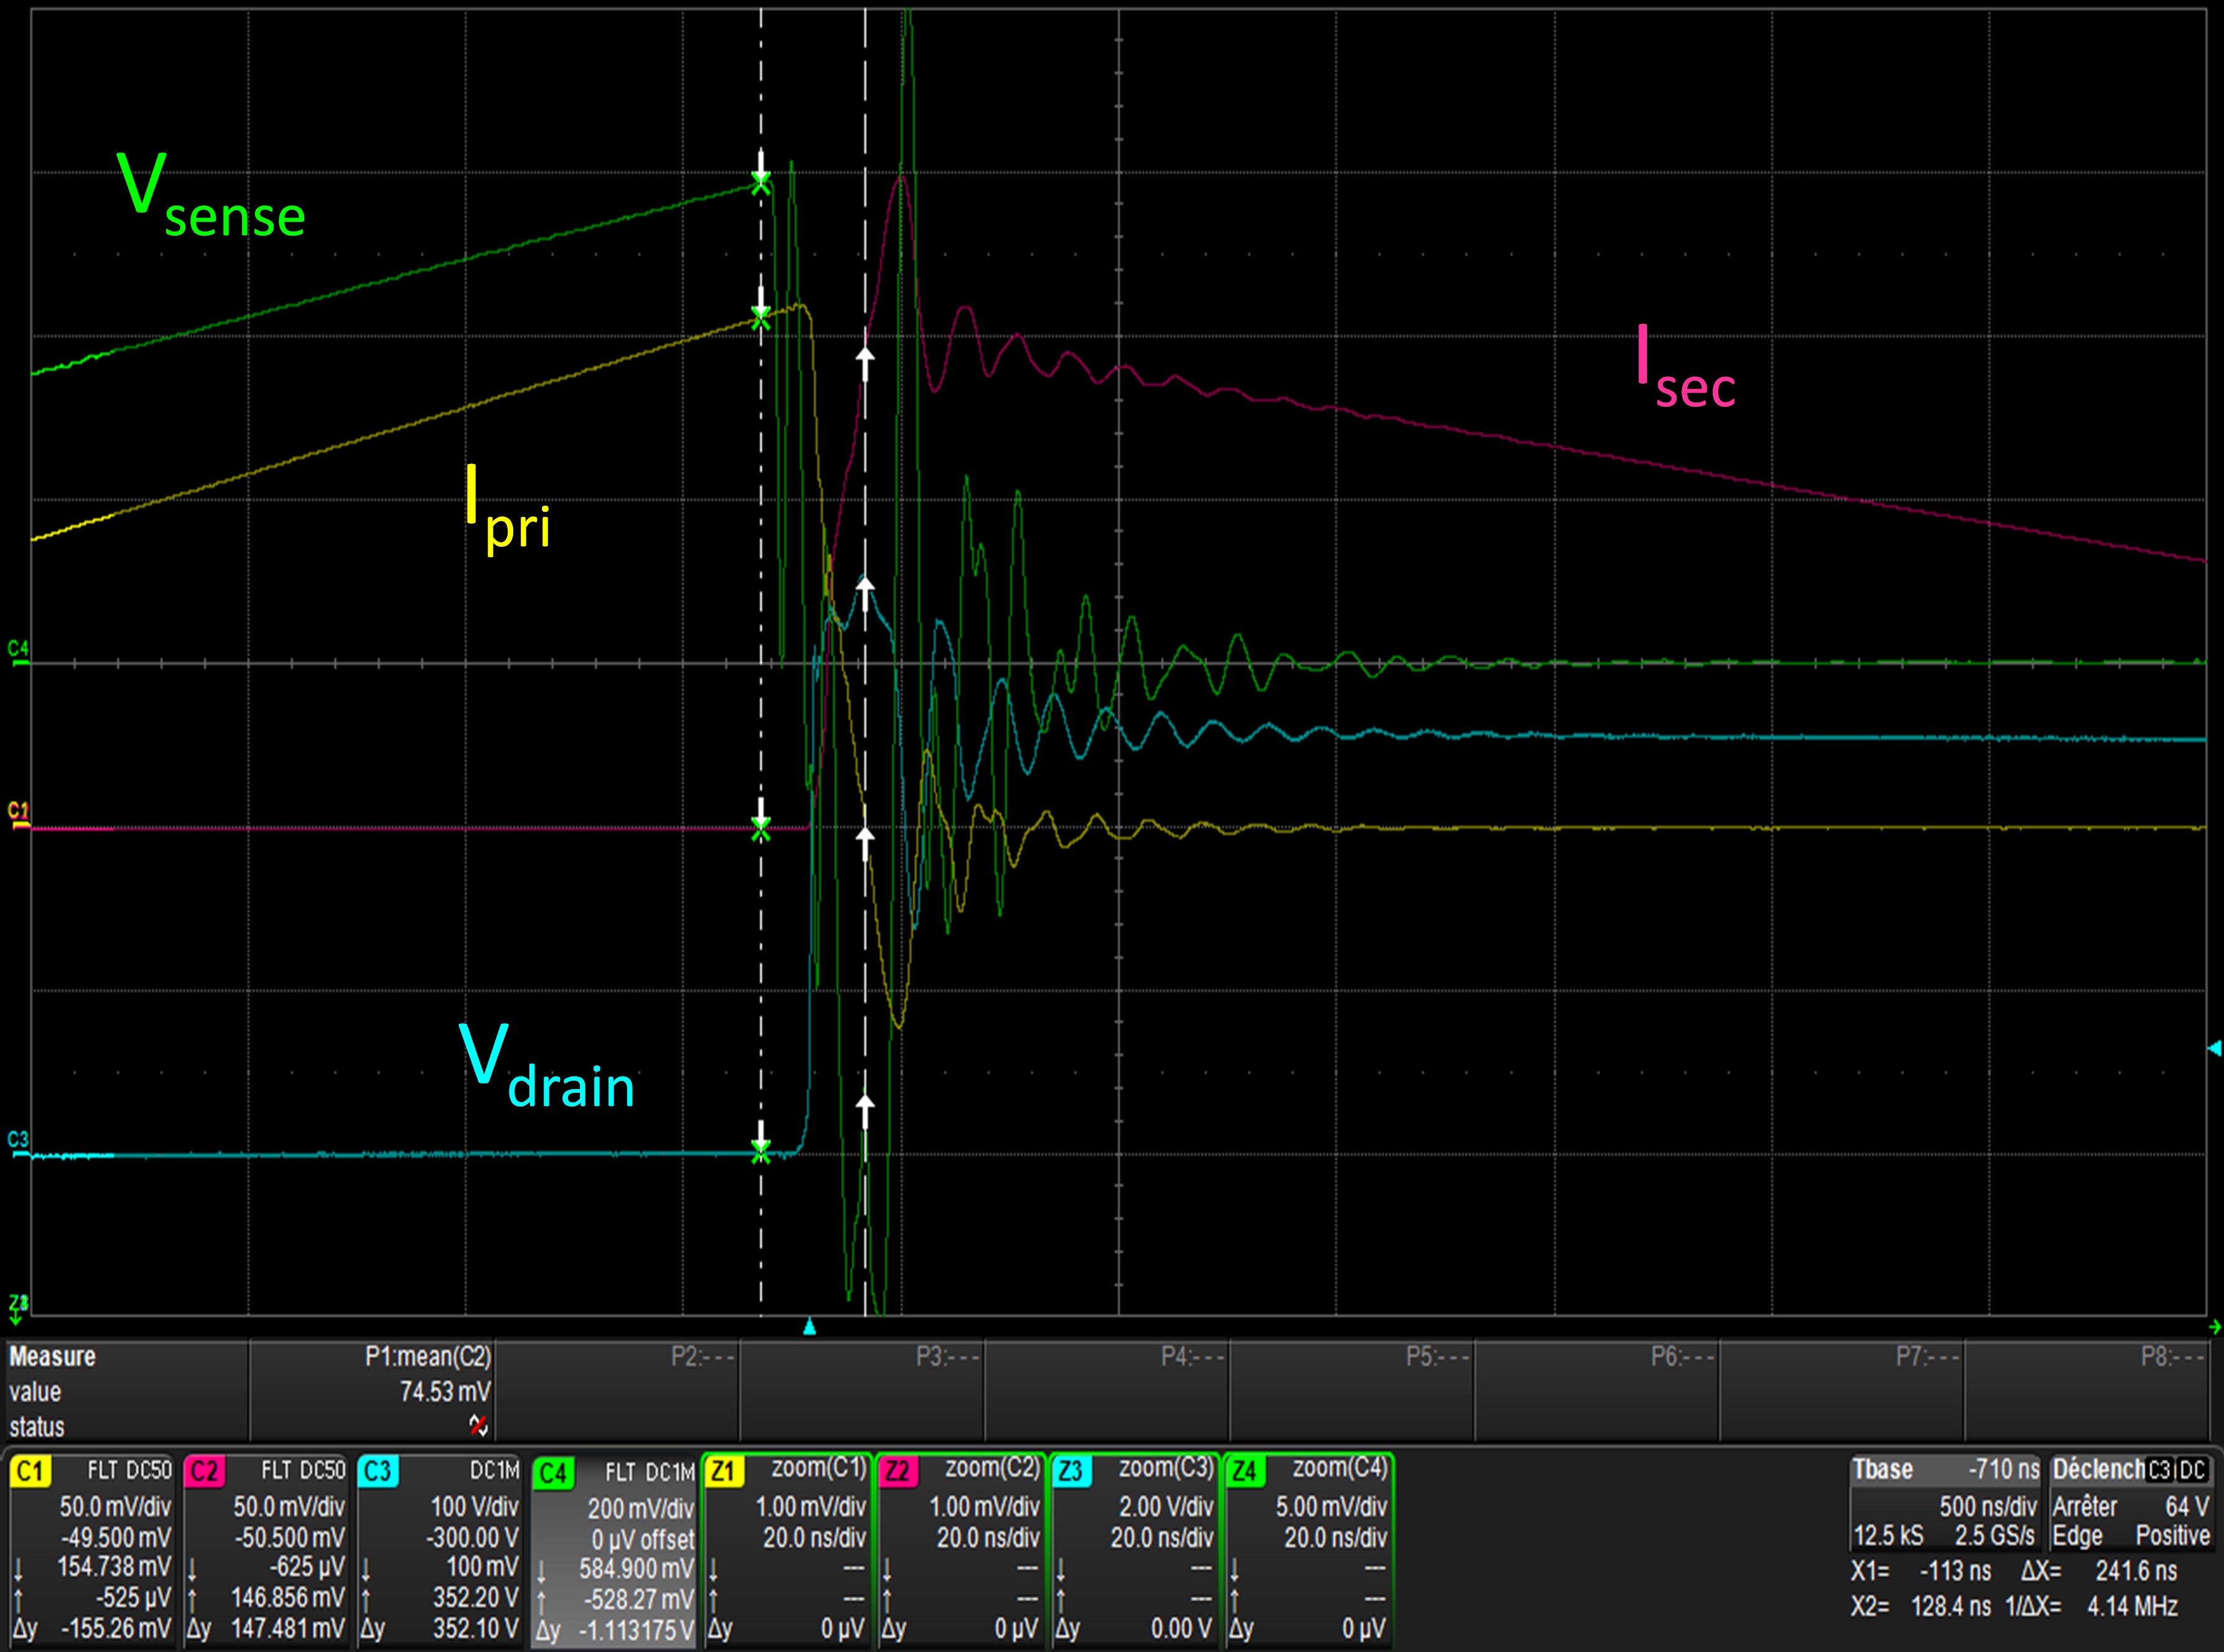Click the P1 measurement status icon
Screen dimensions: 2224x1652
tap(478, 1425)
